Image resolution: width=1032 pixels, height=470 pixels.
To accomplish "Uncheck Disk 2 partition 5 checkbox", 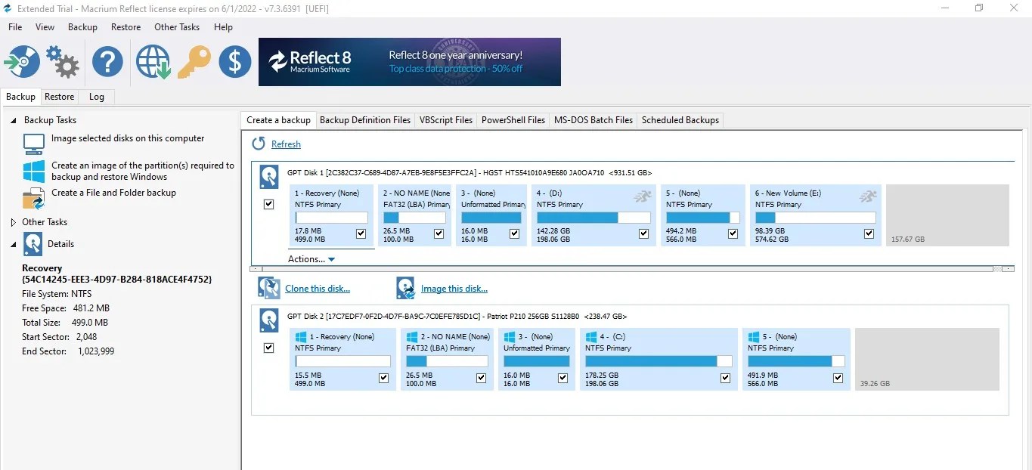I will [838, 378].
